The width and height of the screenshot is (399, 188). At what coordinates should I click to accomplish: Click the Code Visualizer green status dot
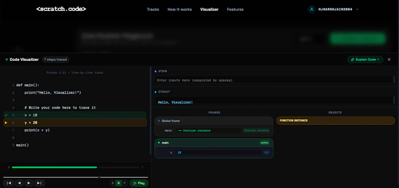pos(6,59)
